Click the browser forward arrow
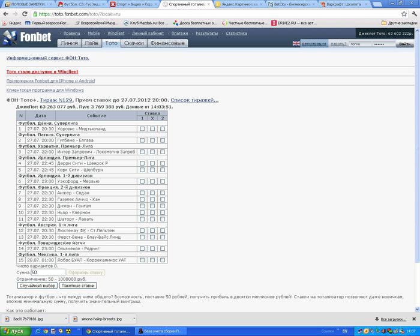The height and width of the screenshot is (336, 420). coord(15,14)
